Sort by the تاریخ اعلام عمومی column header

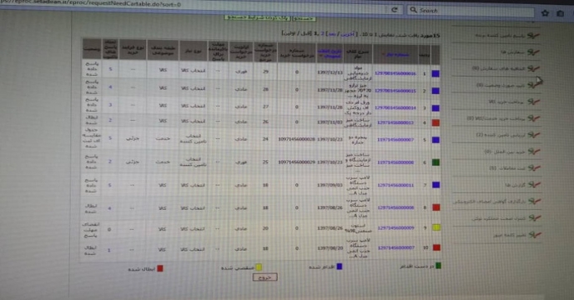(330, 54)
